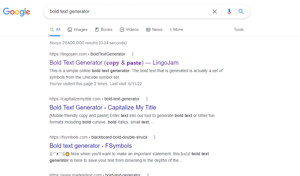This screenshot has height=176, width=300.
Task: Open options dots next to fsymbols.com result
Action: [x=155, y=137]
